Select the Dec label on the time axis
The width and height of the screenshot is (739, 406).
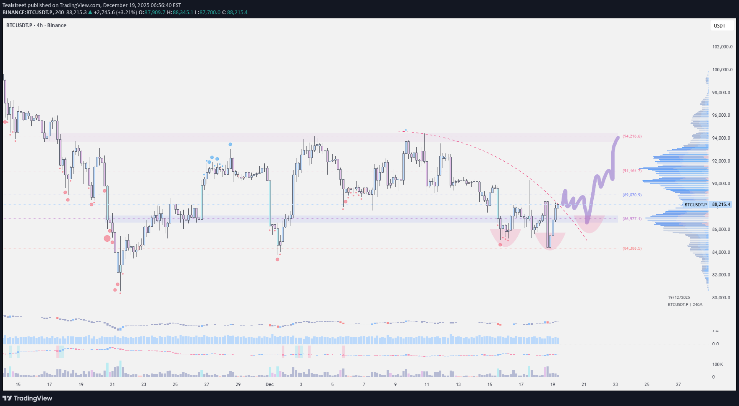(269, 384)
